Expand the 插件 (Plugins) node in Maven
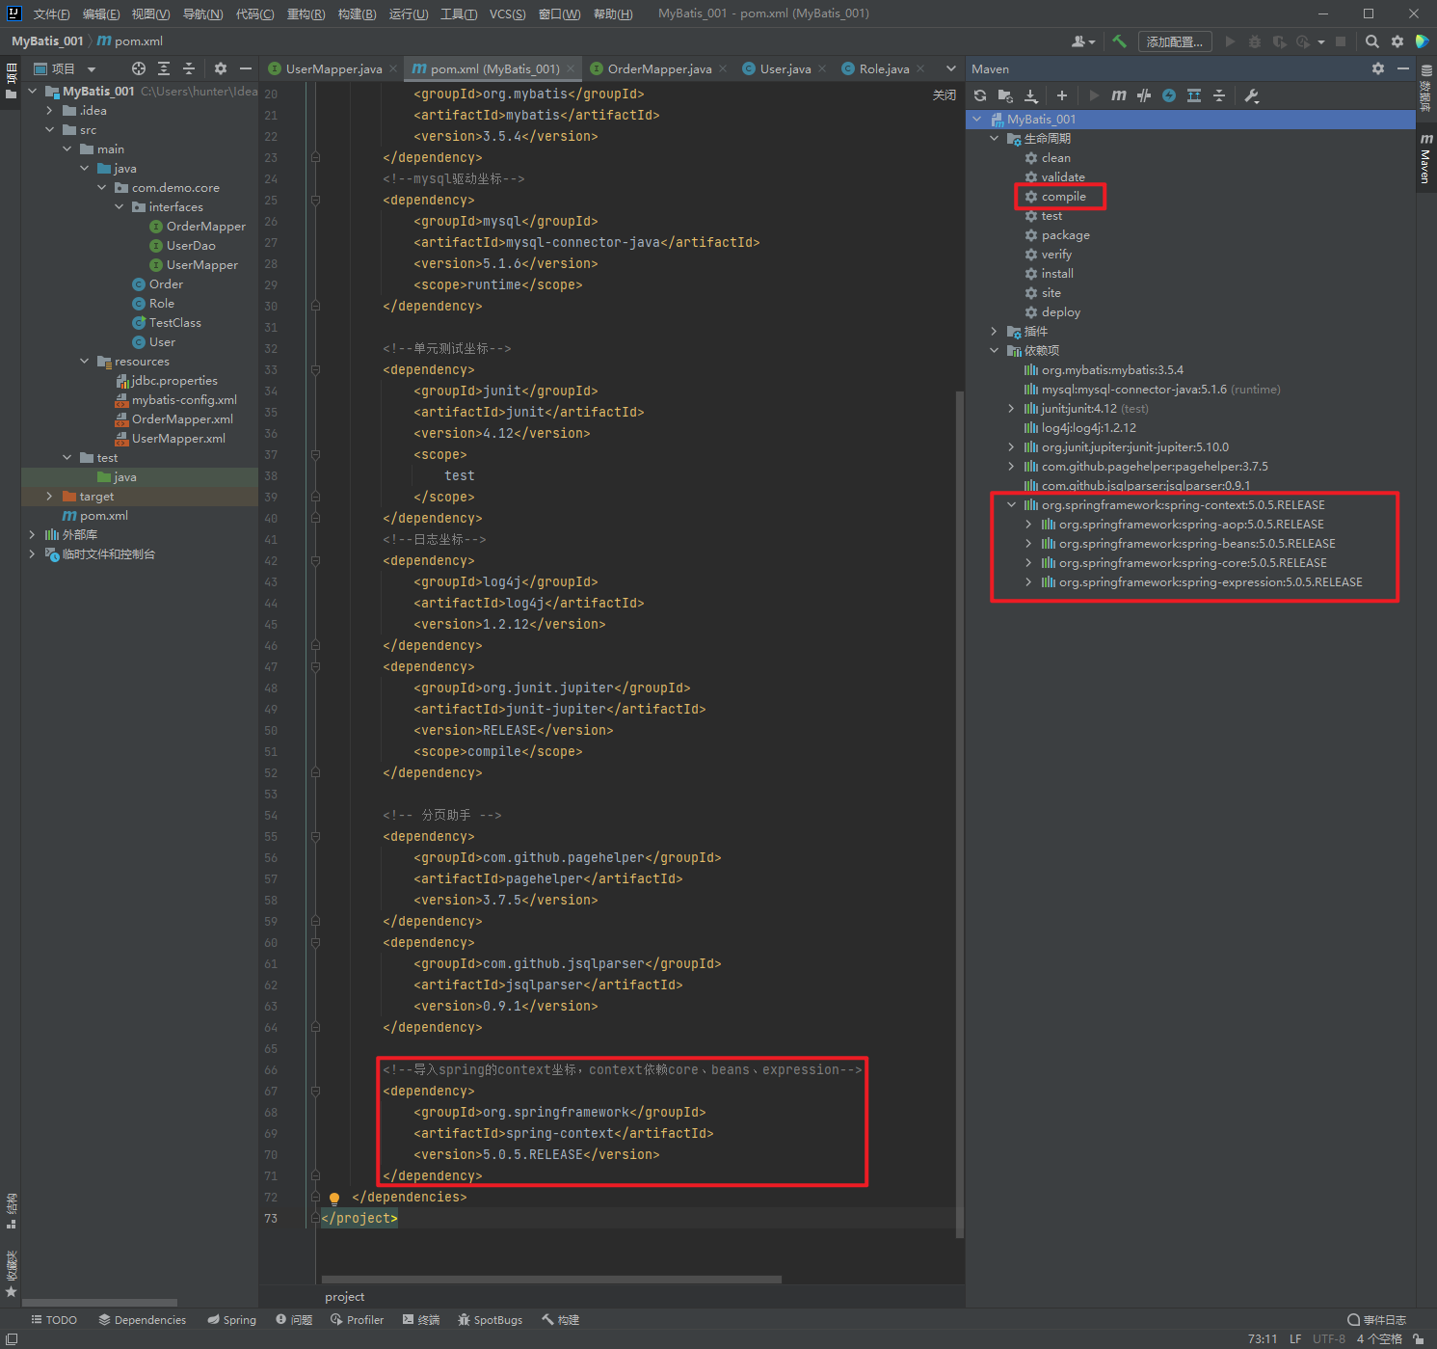This screenshot has width=1437, height=1349. tap(994, 332)
